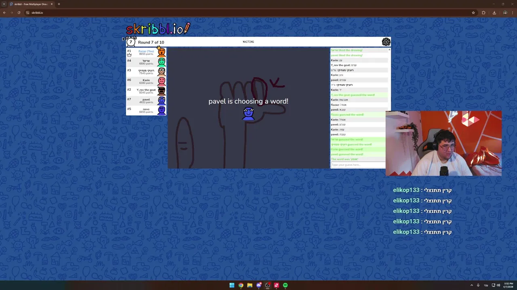517x290 pixels.
Task: Click the WAITING status text
Action: pos(248,42)
